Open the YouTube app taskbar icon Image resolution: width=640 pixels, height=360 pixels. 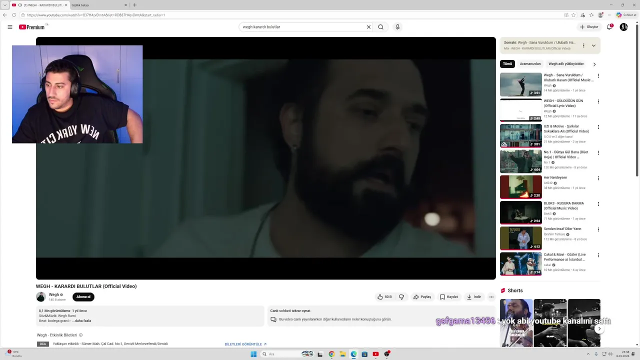(375, 354)
